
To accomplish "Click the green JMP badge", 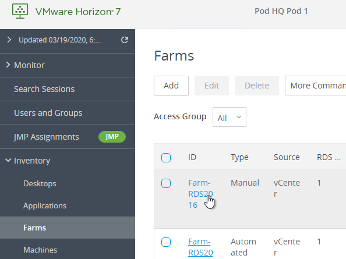I will [112, 137].
